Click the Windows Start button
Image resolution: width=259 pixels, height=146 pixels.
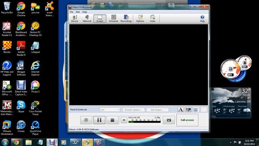click(x=5, y=142)
